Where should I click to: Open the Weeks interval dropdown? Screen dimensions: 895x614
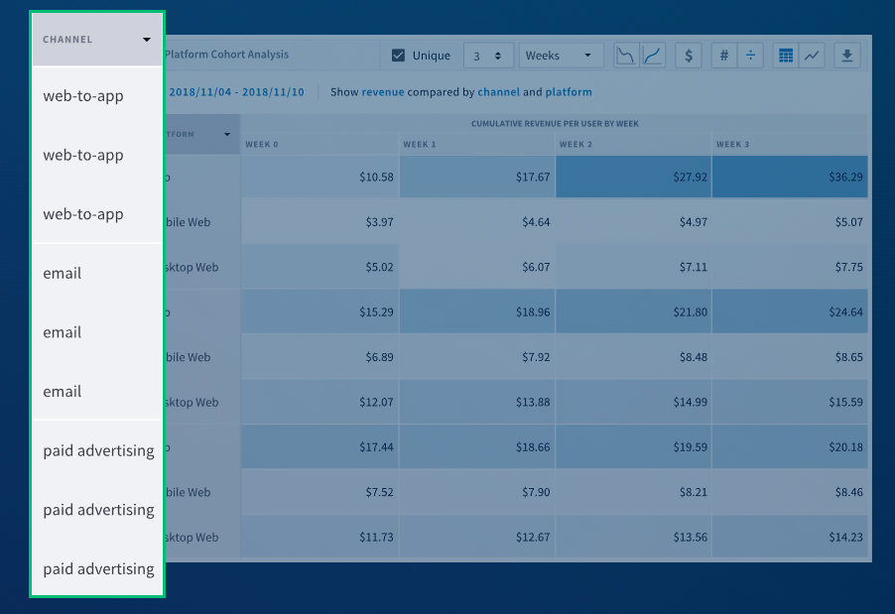(562, 56)
